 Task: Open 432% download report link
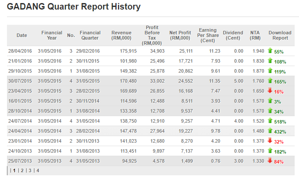coord(280,132)
